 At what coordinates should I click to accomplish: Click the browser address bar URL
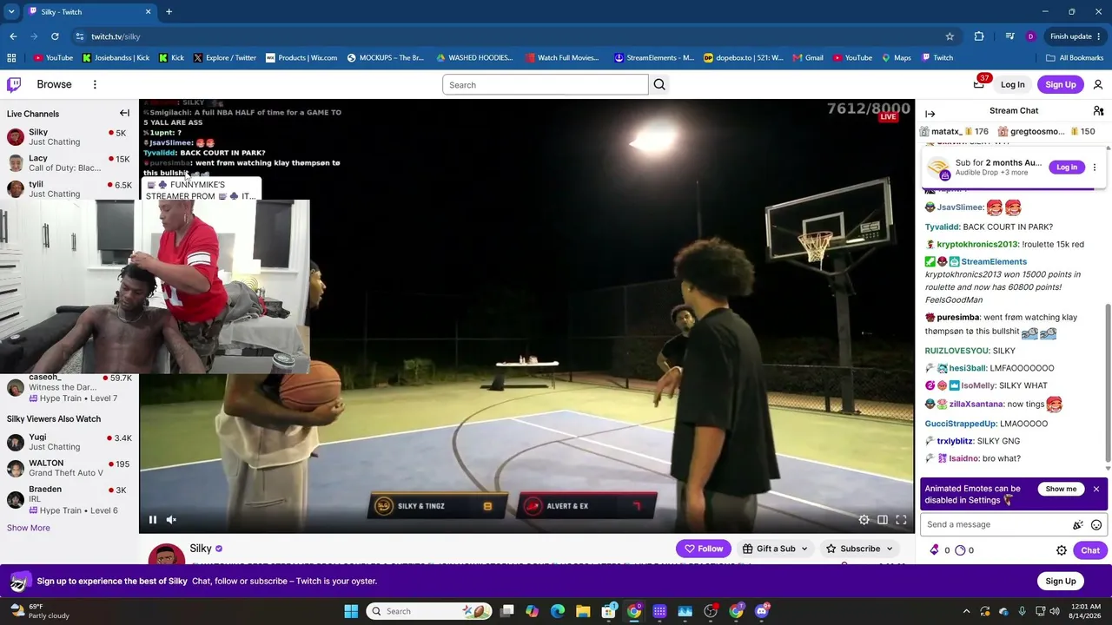116,36
